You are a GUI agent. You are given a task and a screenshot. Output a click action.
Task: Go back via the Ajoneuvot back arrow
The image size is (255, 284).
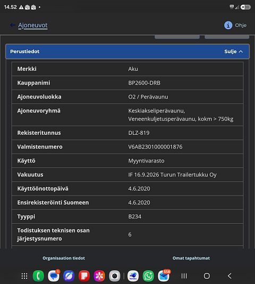12,25
